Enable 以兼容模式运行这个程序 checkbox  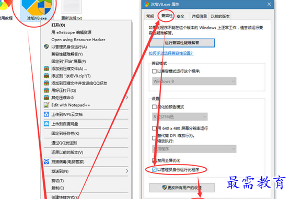point(154,71)
